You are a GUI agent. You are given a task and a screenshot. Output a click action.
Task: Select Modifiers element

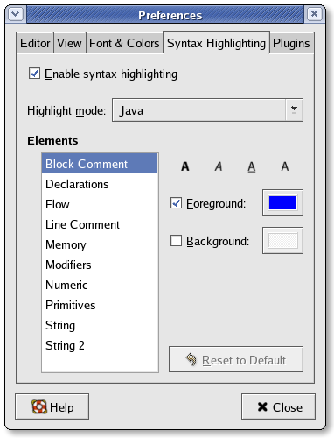[100, 265]
